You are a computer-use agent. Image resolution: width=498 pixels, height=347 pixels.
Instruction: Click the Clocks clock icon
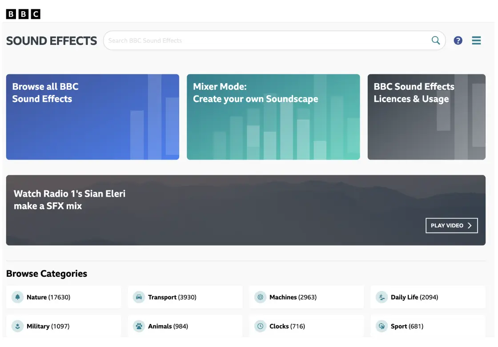pos(260,326)
